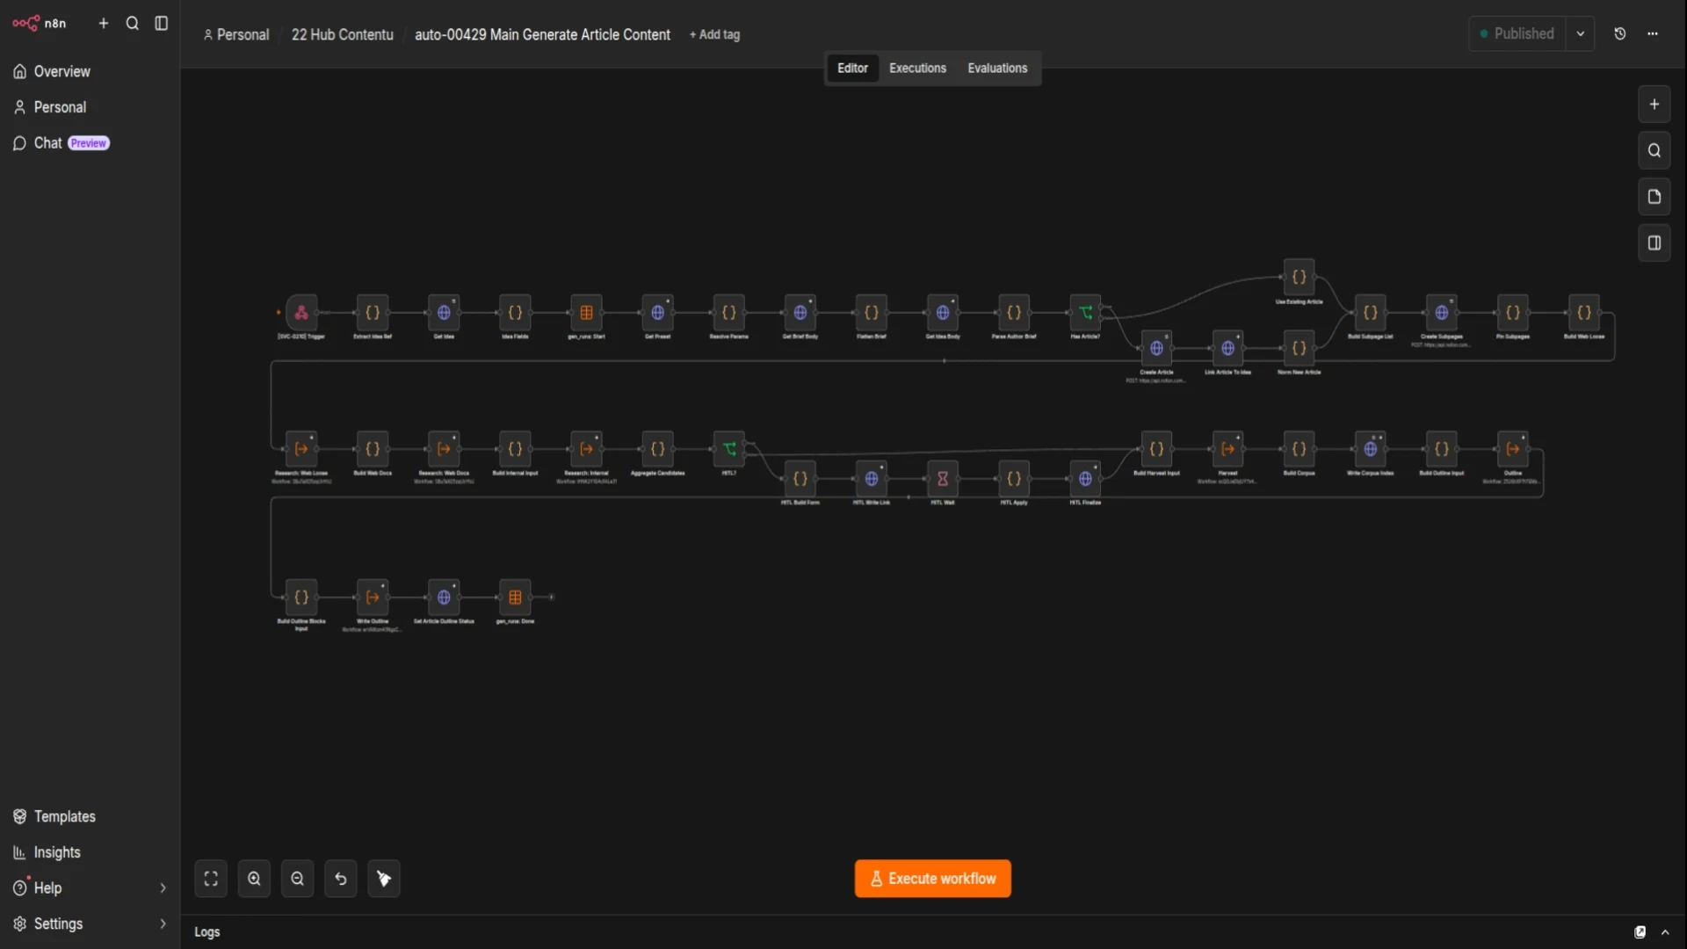Add a tag to the workflow
The image size is (1687, 949).
(714, 34)
